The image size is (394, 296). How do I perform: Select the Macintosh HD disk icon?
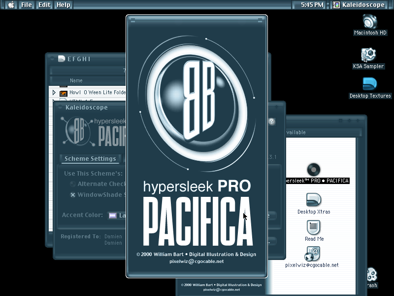(370, 21)
